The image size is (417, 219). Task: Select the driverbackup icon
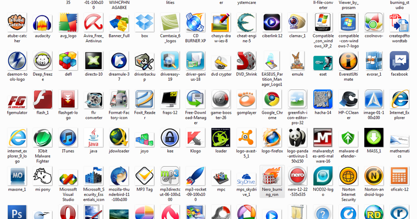[145, 61]
